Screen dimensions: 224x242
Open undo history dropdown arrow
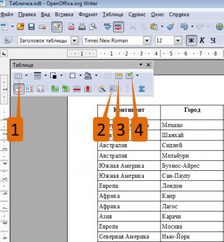pyautogui.click(x=192, y=26)
